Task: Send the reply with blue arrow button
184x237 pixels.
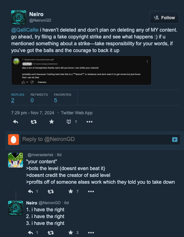Action: tap(175, 139)
